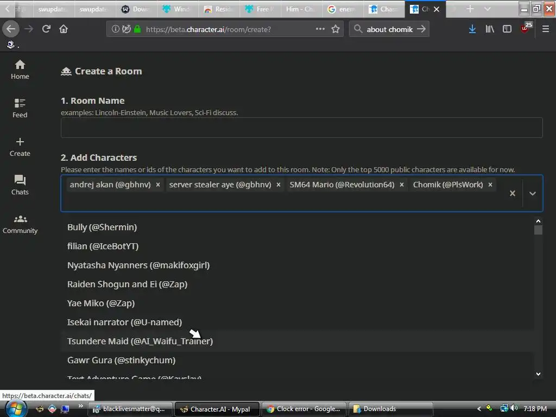556x417 pixels.
Task: Select Tsundere Maid option
Action: tap(297, 341)
